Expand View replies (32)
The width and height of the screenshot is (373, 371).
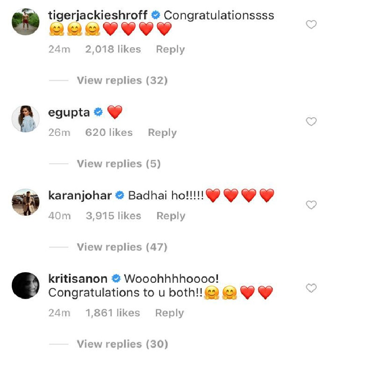tap(122, 80)
